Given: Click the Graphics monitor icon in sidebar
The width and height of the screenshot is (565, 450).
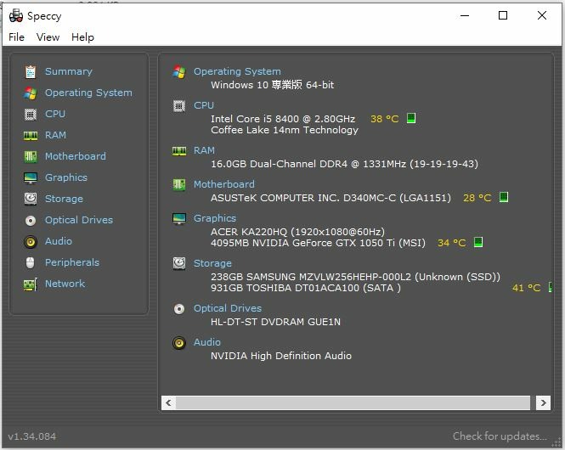Looking at the screenshot, I should pyautogui.click(x=31, y=177).
